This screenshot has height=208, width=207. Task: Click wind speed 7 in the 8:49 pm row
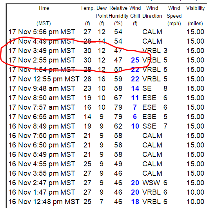(x=165, y=126)
